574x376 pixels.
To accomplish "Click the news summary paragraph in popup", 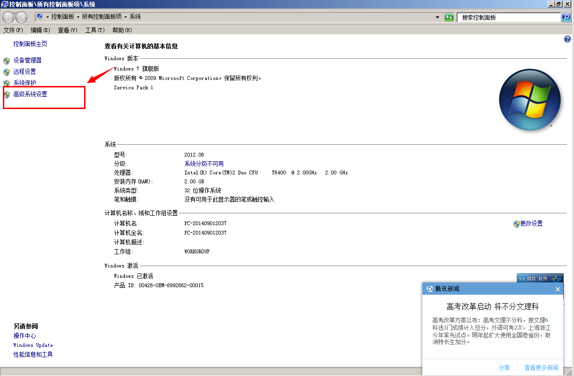I will pyautogui.click(x=491, y=331).
